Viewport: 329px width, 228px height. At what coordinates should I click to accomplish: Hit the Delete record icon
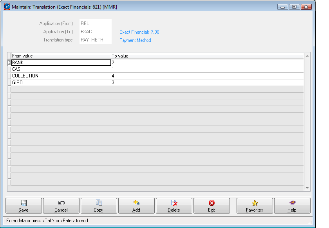coord(174,203)
